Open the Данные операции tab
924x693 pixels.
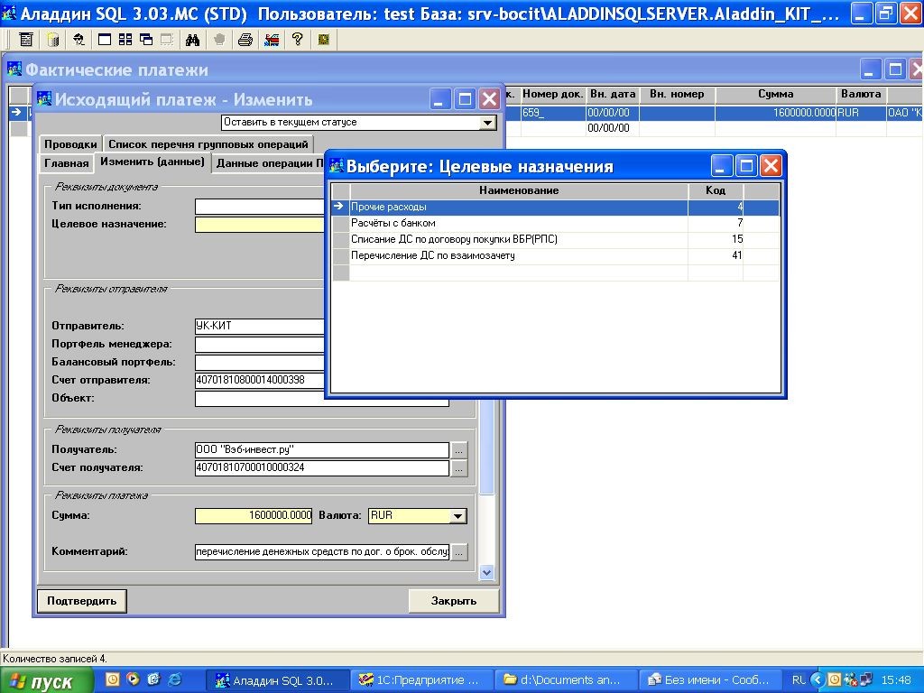[x=269, y=163]
